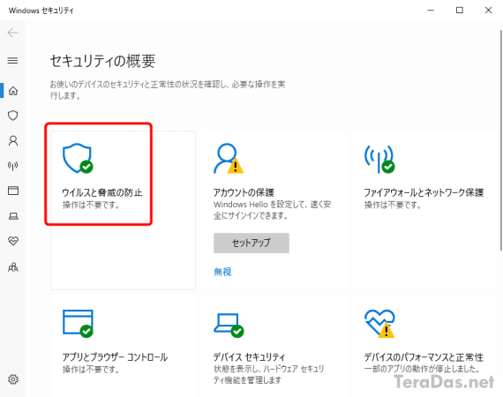Open アプリとブラウザー コントロール tile title
This screenshot has width=503, height=397.
(115, 357)
